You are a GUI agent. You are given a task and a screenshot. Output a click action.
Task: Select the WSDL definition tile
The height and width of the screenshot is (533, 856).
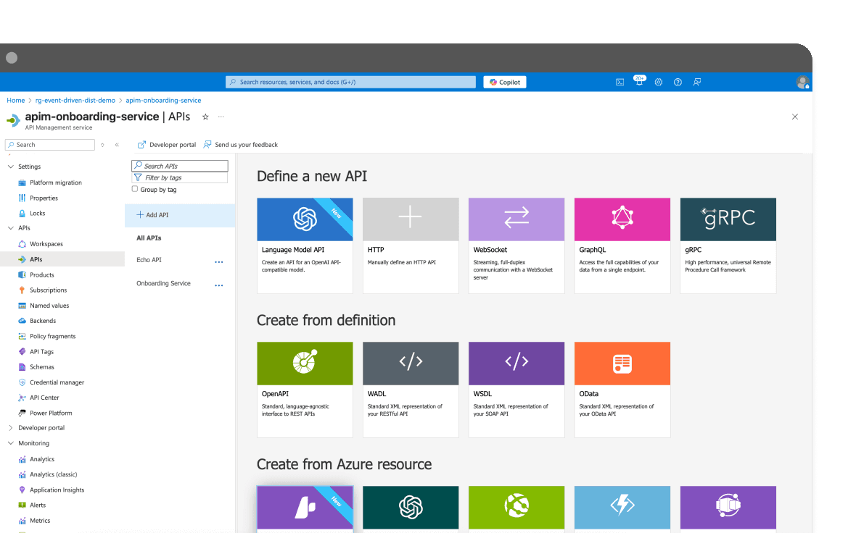tap(516, 388)
